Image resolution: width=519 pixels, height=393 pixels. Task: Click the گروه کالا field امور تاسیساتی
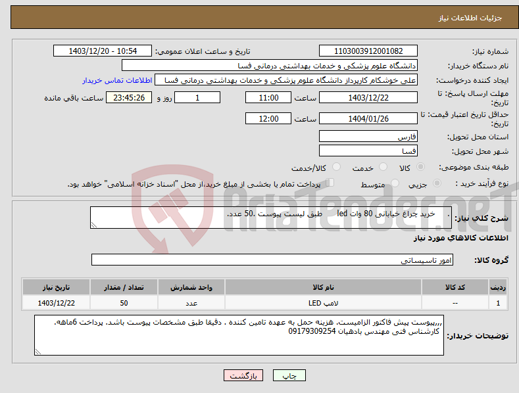click(x=272, y=260)
